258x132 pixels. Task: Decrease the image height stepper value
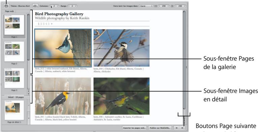(176, 6)
